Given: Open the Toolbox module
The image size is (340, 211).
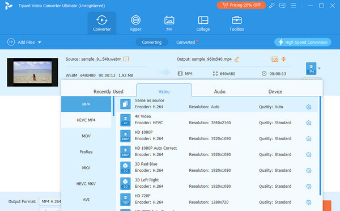Looking at the screenshot, I should 236,23.
